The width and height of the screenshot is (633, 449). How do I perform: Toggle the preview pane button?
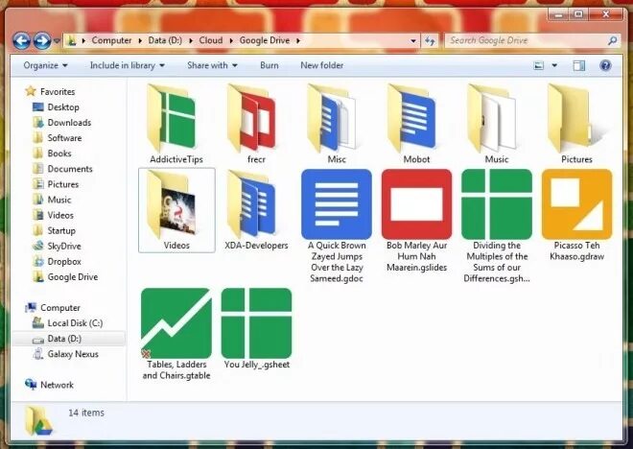click(x=579, y=65)
